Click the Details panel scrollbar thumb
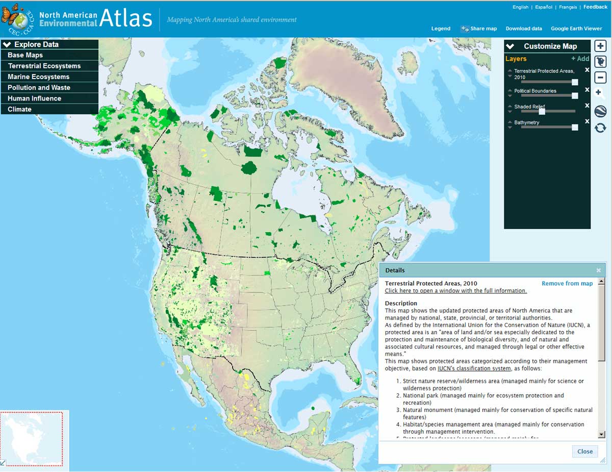612x472 pixels. click(601, 322)
